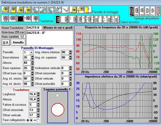Increase the Base inferiore value

32,56
